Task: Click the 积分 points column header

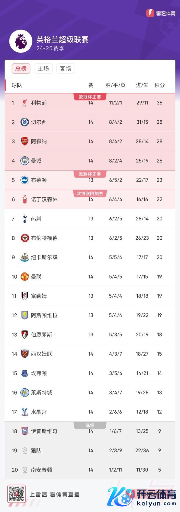Action: click(159, 85)
